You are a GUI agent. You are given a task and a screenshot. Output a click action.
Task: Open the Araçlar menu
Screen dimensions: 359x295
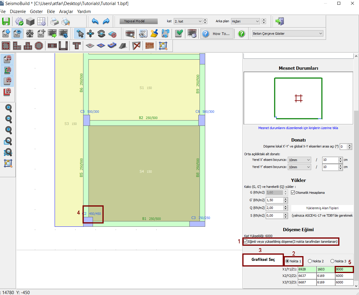click(x=66, y=12)
